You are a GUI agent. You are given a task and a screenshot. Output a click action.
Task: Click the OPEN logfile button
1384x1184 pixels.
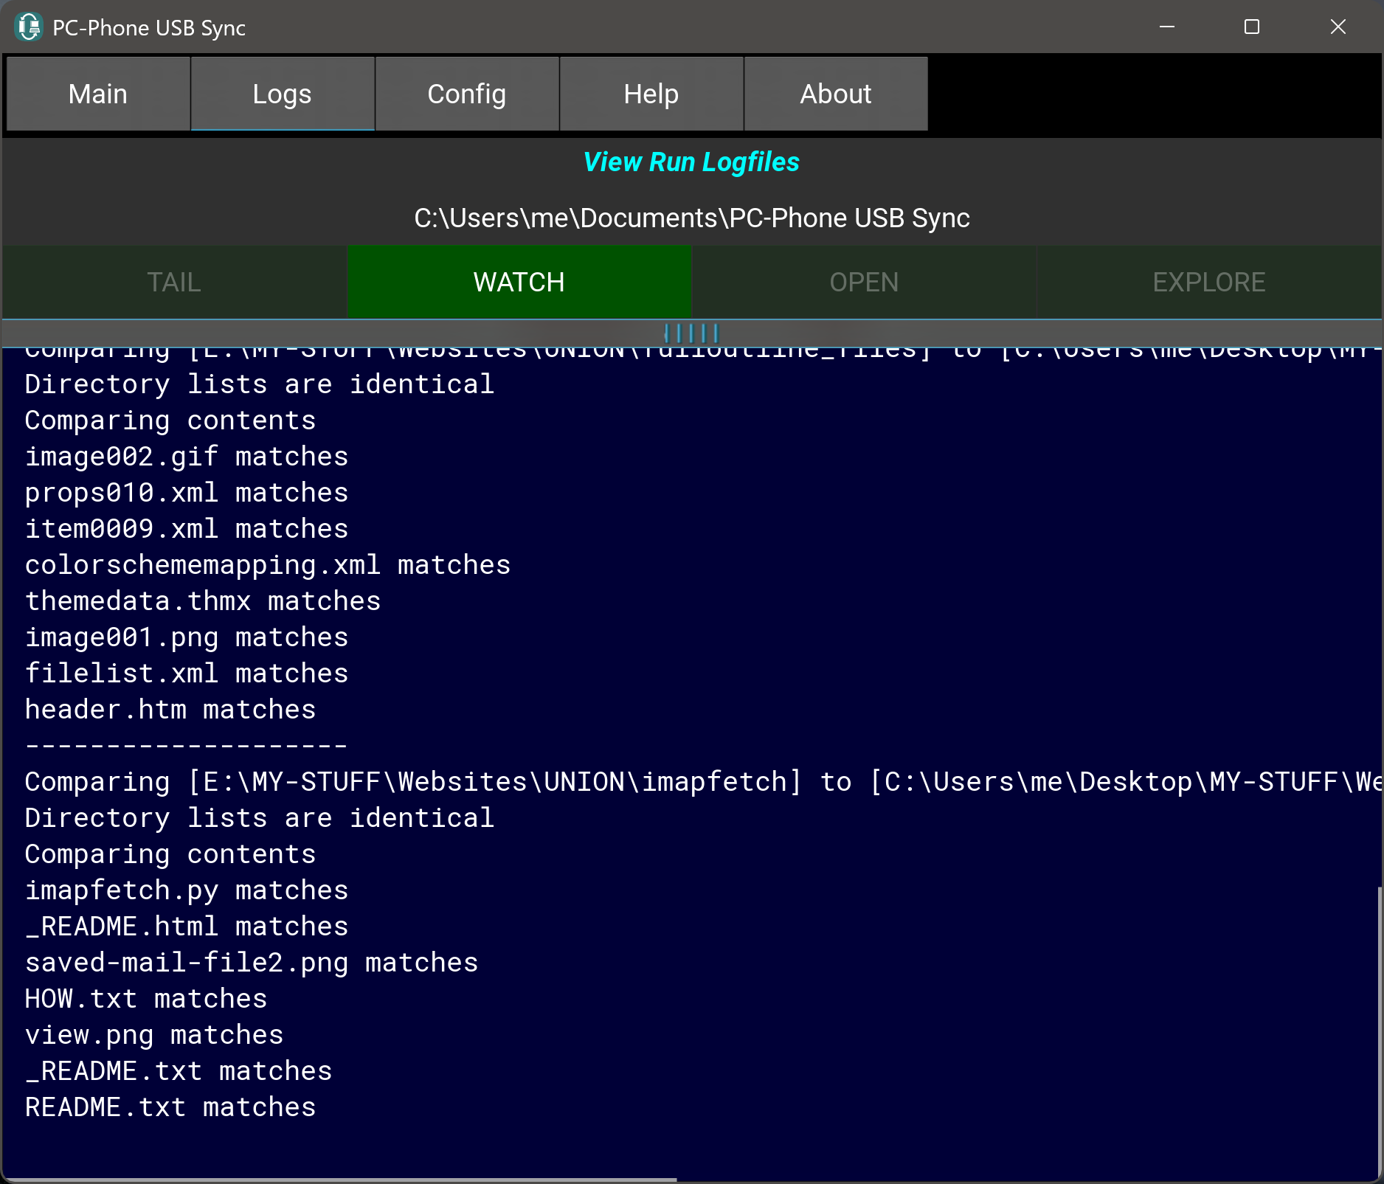pyautogui.click(x=864, y=283)
